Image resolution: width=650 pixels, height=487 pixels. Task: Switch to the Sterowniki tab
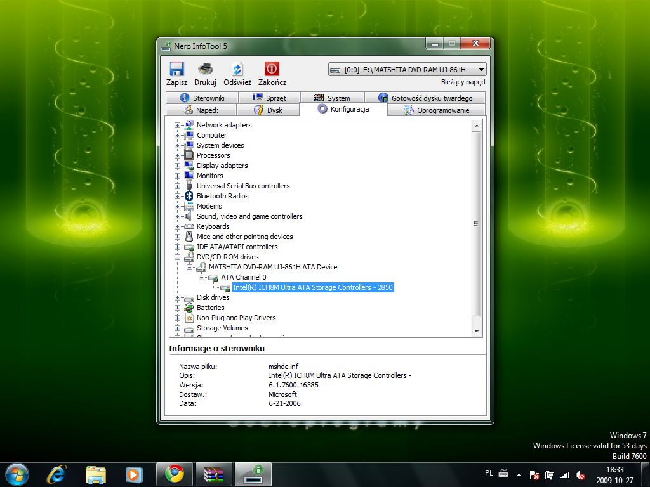coord(202,98)
